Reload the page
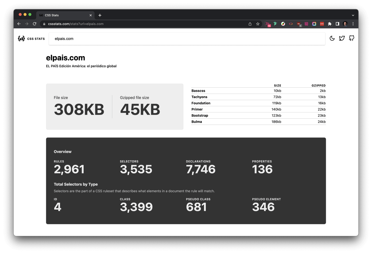372x254 pixels. [35, 24]
